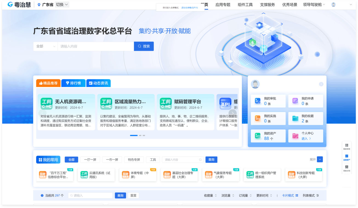Click the blue 搜索 button
358x208 pixels.
point(144,46)
